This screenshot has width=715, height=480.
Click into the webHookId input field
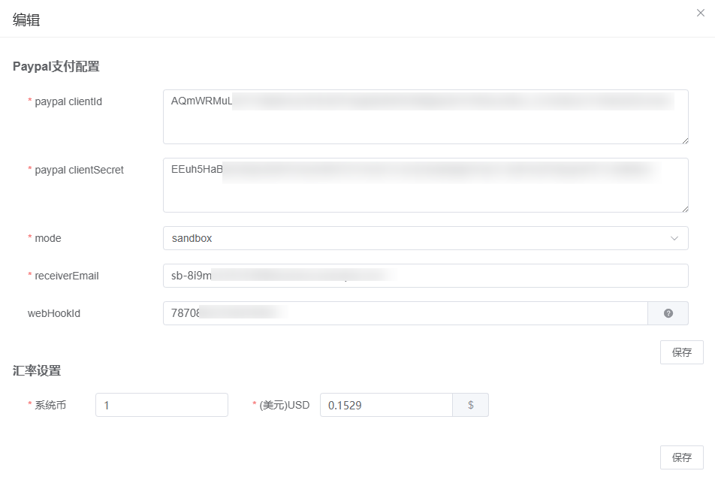tap(406, 313)
